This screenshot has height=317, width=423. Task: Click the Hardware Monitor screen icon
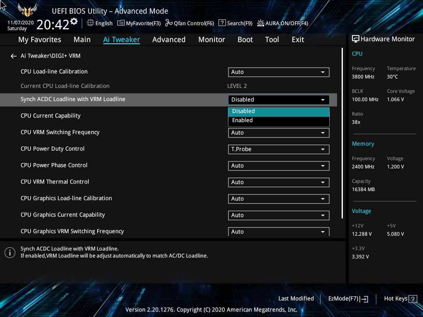click(x=356, y=39)
